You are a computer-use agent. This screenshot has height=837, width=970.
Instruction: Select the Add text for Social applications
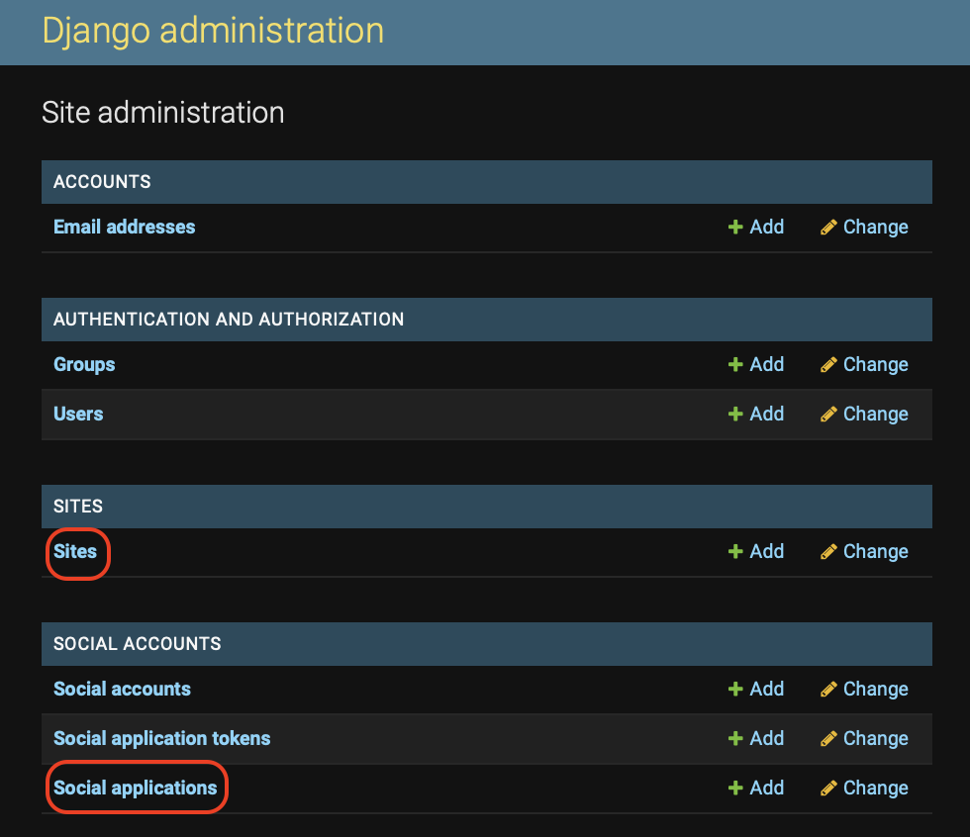click(766, 788)
